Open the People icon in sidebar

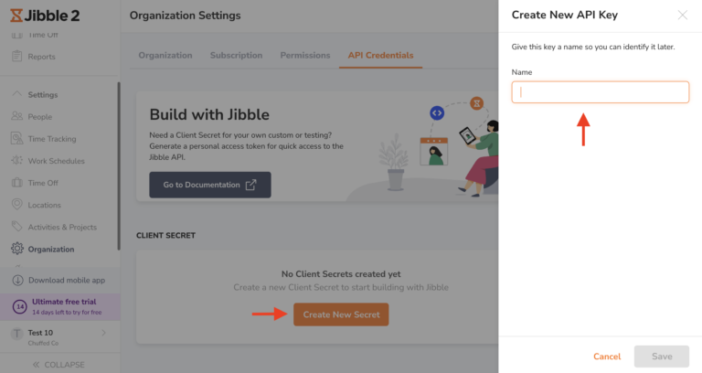[17, 117]
